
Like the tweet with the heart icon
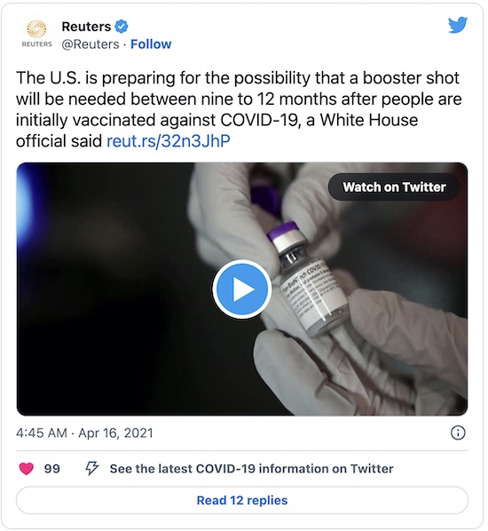click(x=26, y=469)
